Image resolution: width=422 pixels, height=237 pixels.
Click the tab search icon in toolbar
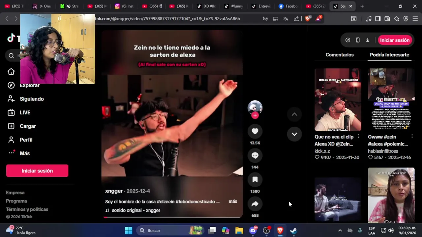tap(354, 19)
